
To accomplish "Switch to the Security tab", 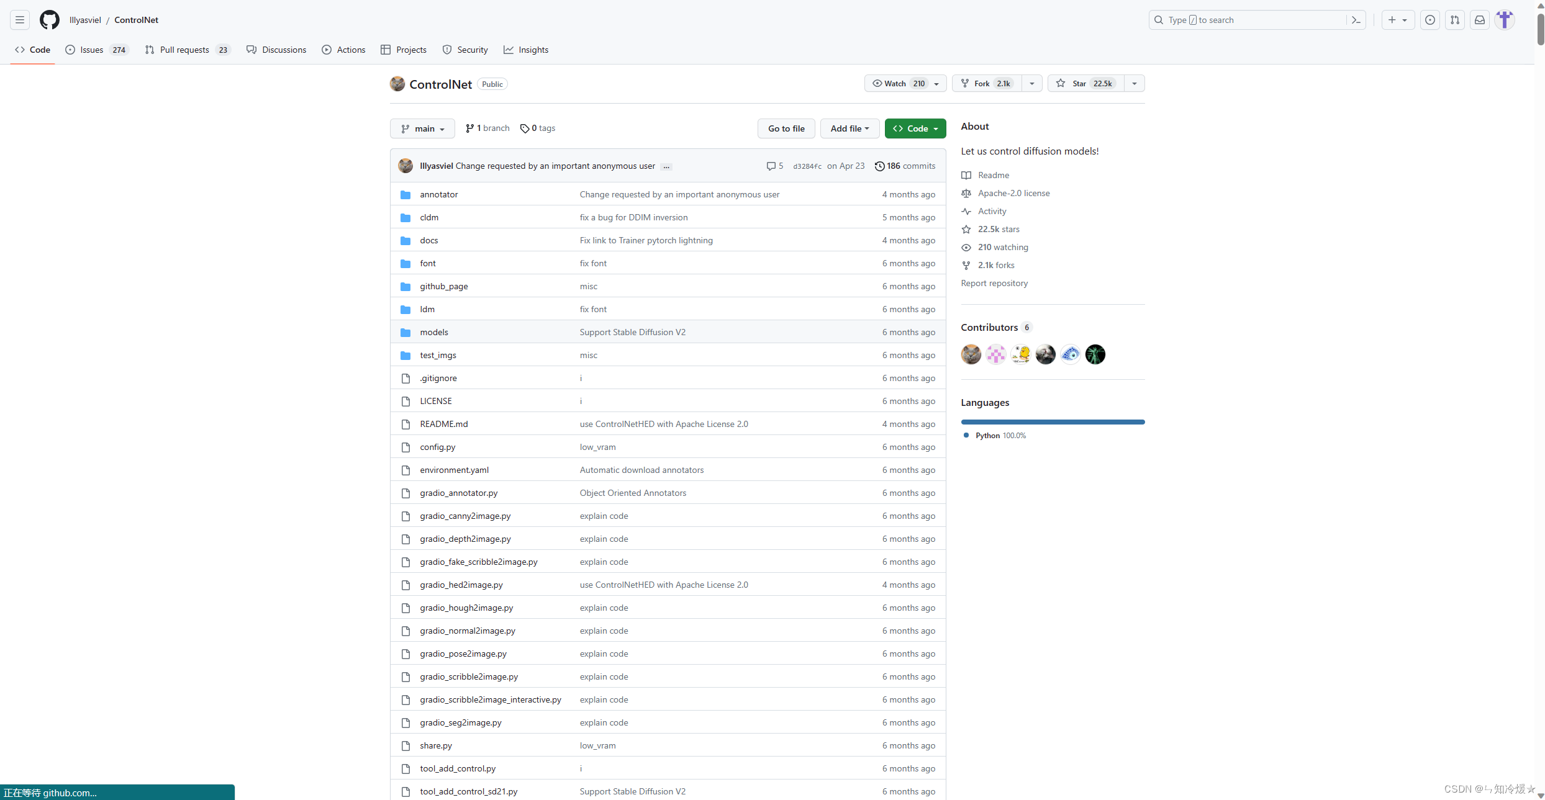I will coord(465,50).
